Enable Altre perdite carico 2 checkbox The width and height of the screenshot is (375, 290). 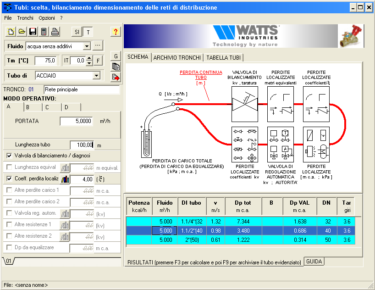9,201
